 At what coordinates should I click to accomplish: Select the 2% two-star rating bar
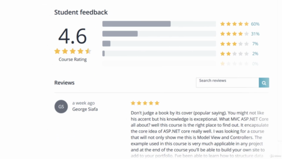tap(159, 53)
